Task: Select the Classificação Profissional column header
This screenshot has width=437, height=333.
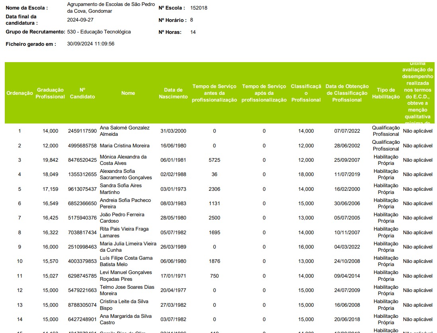Action: tap(306, 93)
